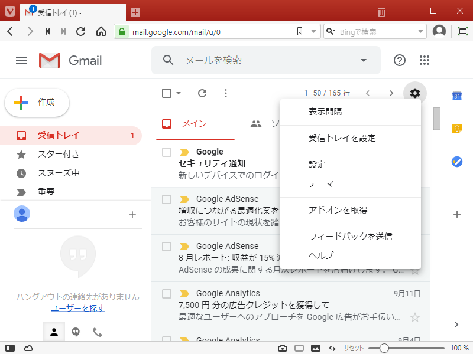Rewind to first page in history
The width and height of the screenshot is (473, 354).
point(48,31)
